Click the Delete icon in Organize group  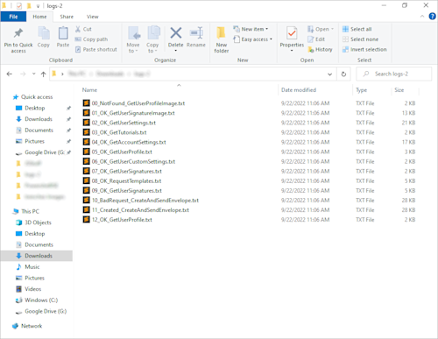click(176, 33)
